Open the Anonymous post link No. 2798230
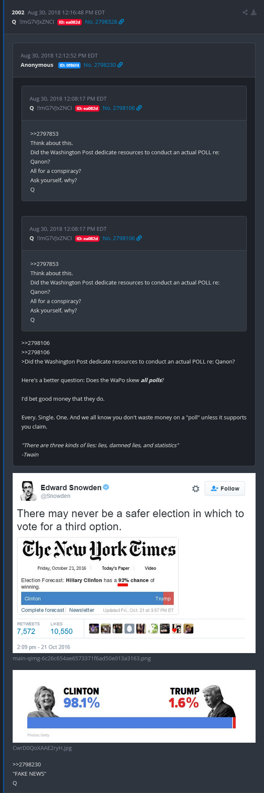 tap(100, 65)
